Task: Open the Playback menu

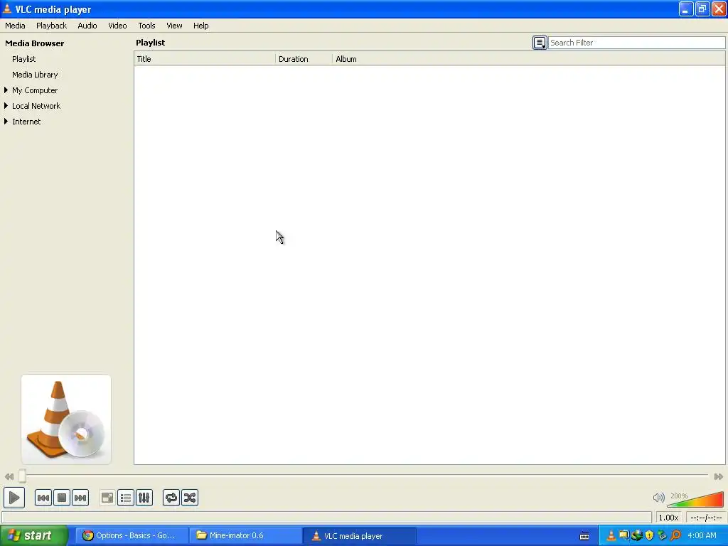Action: coord(51,26)
